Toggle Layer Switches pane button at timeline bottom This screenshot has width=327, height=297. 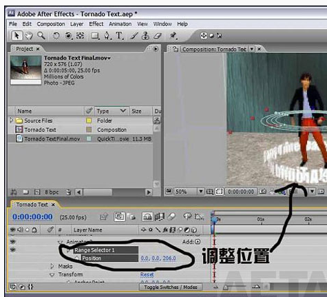point(13,287)
